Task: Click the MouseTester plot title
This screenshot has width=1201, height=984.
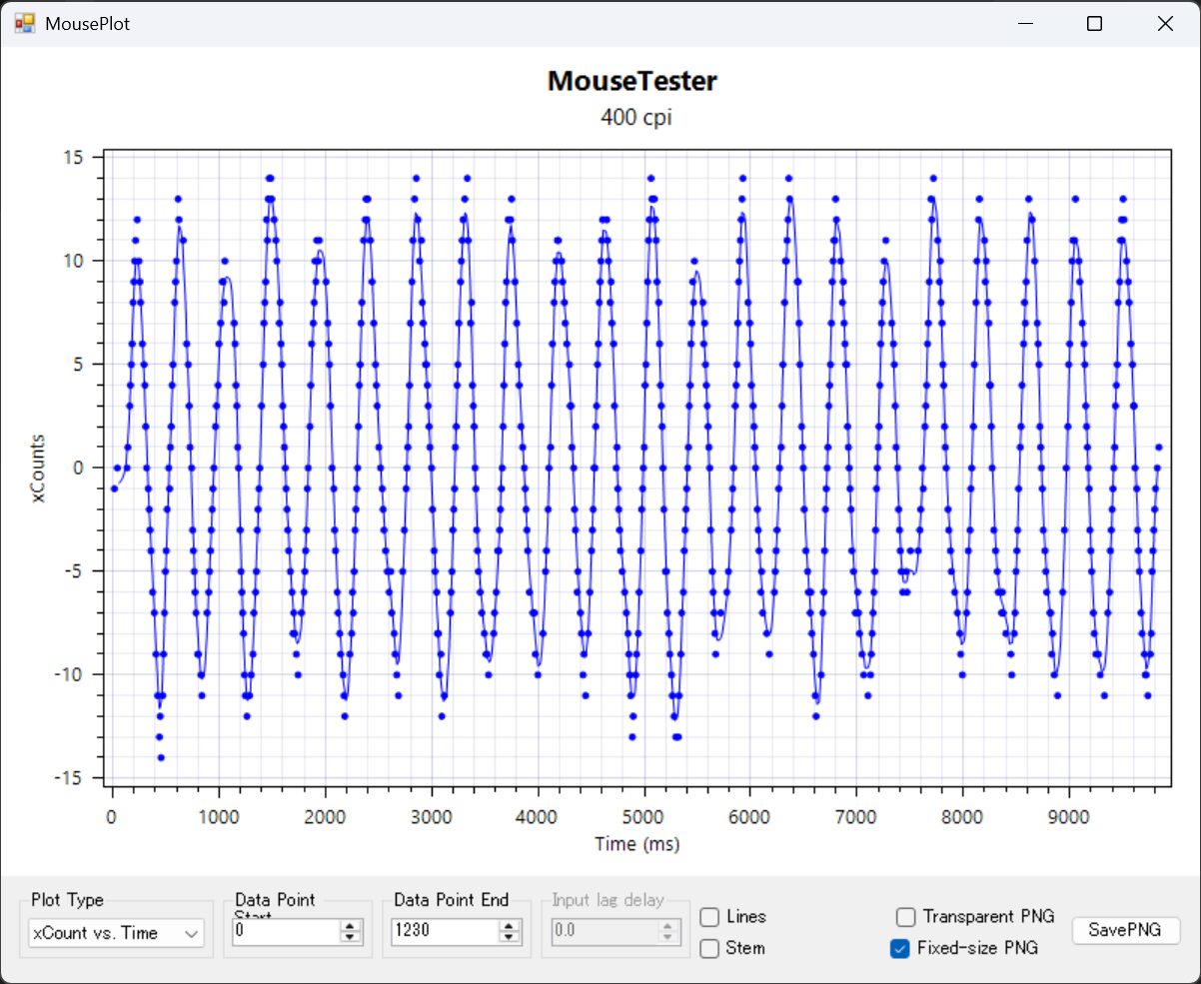Action: [631, 82]
